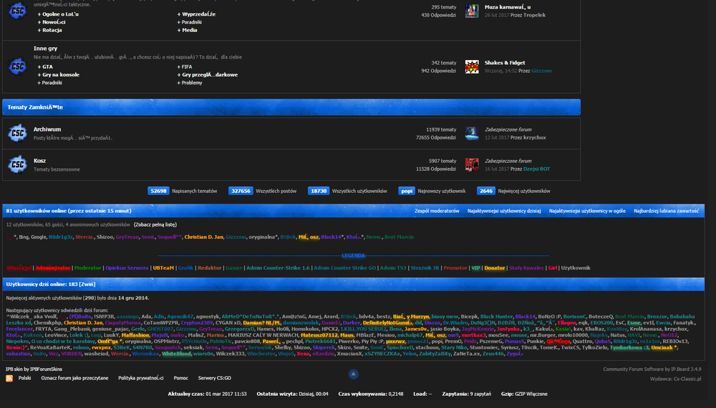Click Dzejsi BOT's avatar in Kosz row

[472, 164]
